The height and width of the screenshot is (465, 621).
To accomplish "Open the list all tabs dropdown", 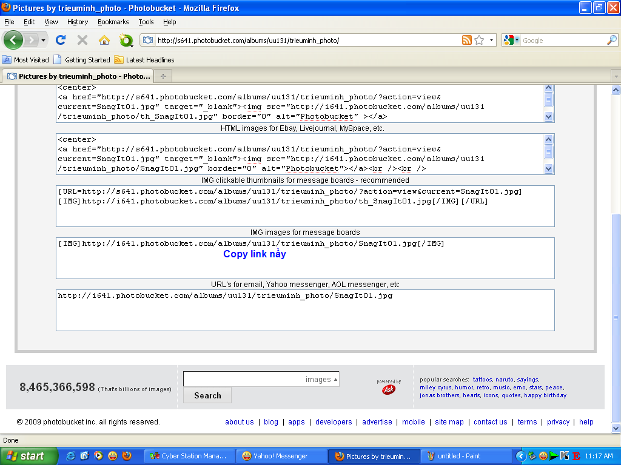I will (x=616, y=76).
